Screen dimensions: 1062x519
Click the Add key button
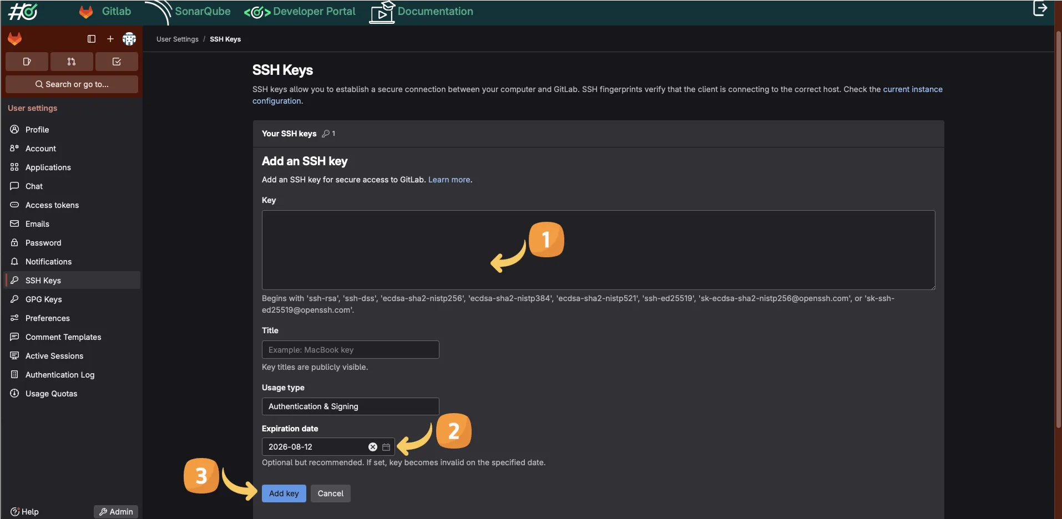point(284,493)
